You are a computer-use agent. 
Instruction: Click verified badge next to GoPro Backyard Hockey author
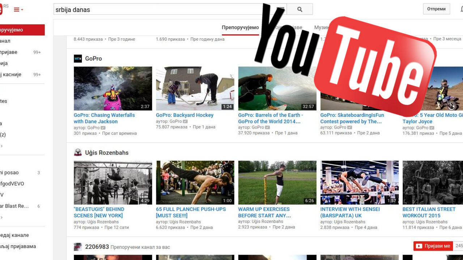tap(185, 121)
